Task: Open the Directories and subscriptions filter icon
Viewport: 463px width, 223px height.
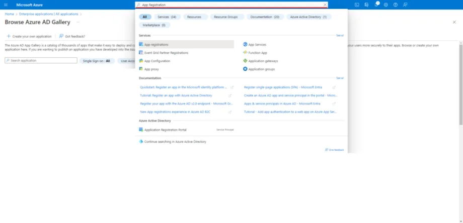Action: [366, 5]
